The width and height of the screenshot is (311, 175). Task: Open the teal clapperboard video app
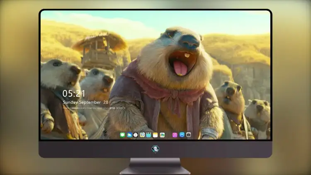148,135
